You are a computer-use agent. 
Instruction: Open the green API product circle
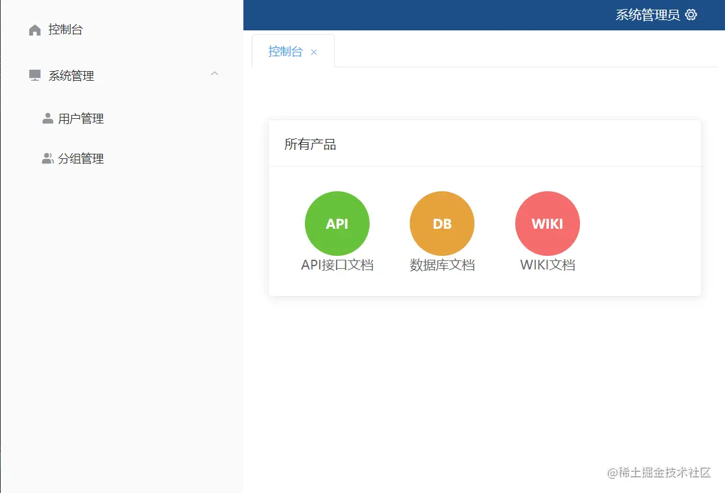[x=337, y=224]
